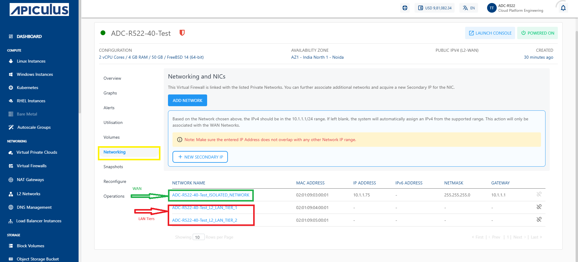The width and height of the screenshot is (578, 262).
Task: Click the Virtual Firewalls icon
Action: (x=11, y=166)
